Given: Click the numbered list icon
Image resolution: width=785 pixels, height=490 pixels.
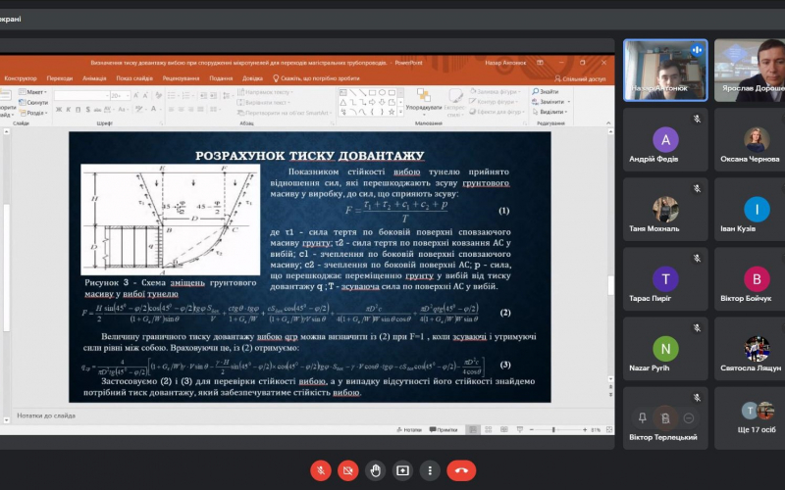Looking at the screenshot, I should coord(187,95).
